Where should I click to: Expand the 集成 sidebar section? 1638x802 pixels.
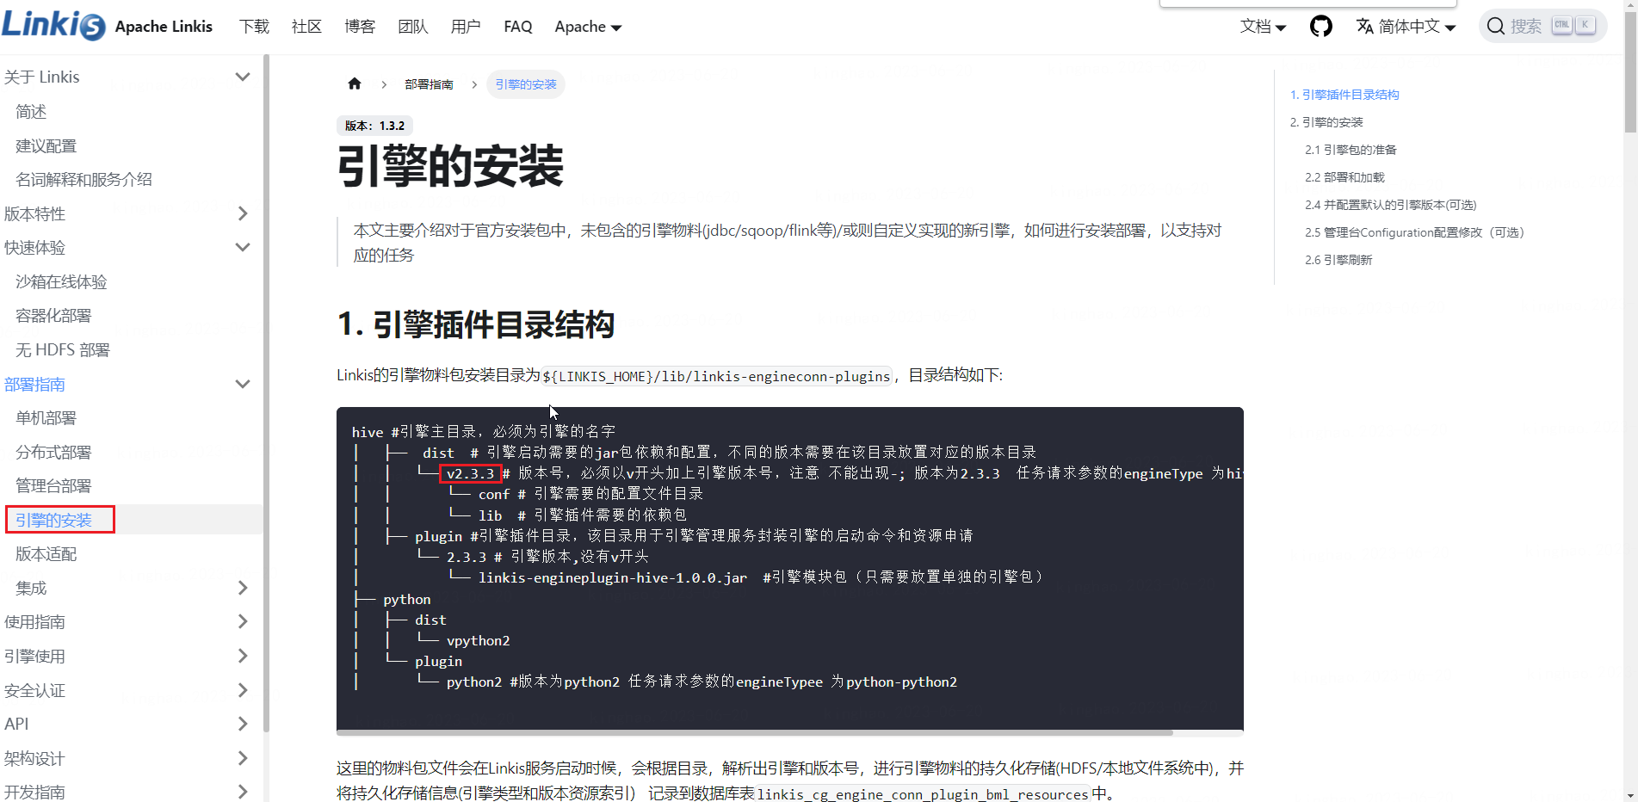point(243,588)
